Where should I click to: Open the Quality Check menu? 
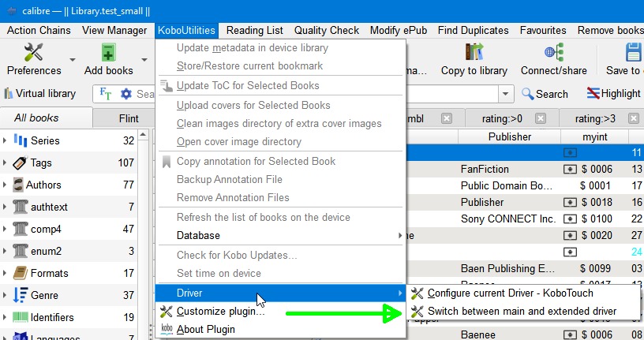pyautogui.click(x=327, y=31)
